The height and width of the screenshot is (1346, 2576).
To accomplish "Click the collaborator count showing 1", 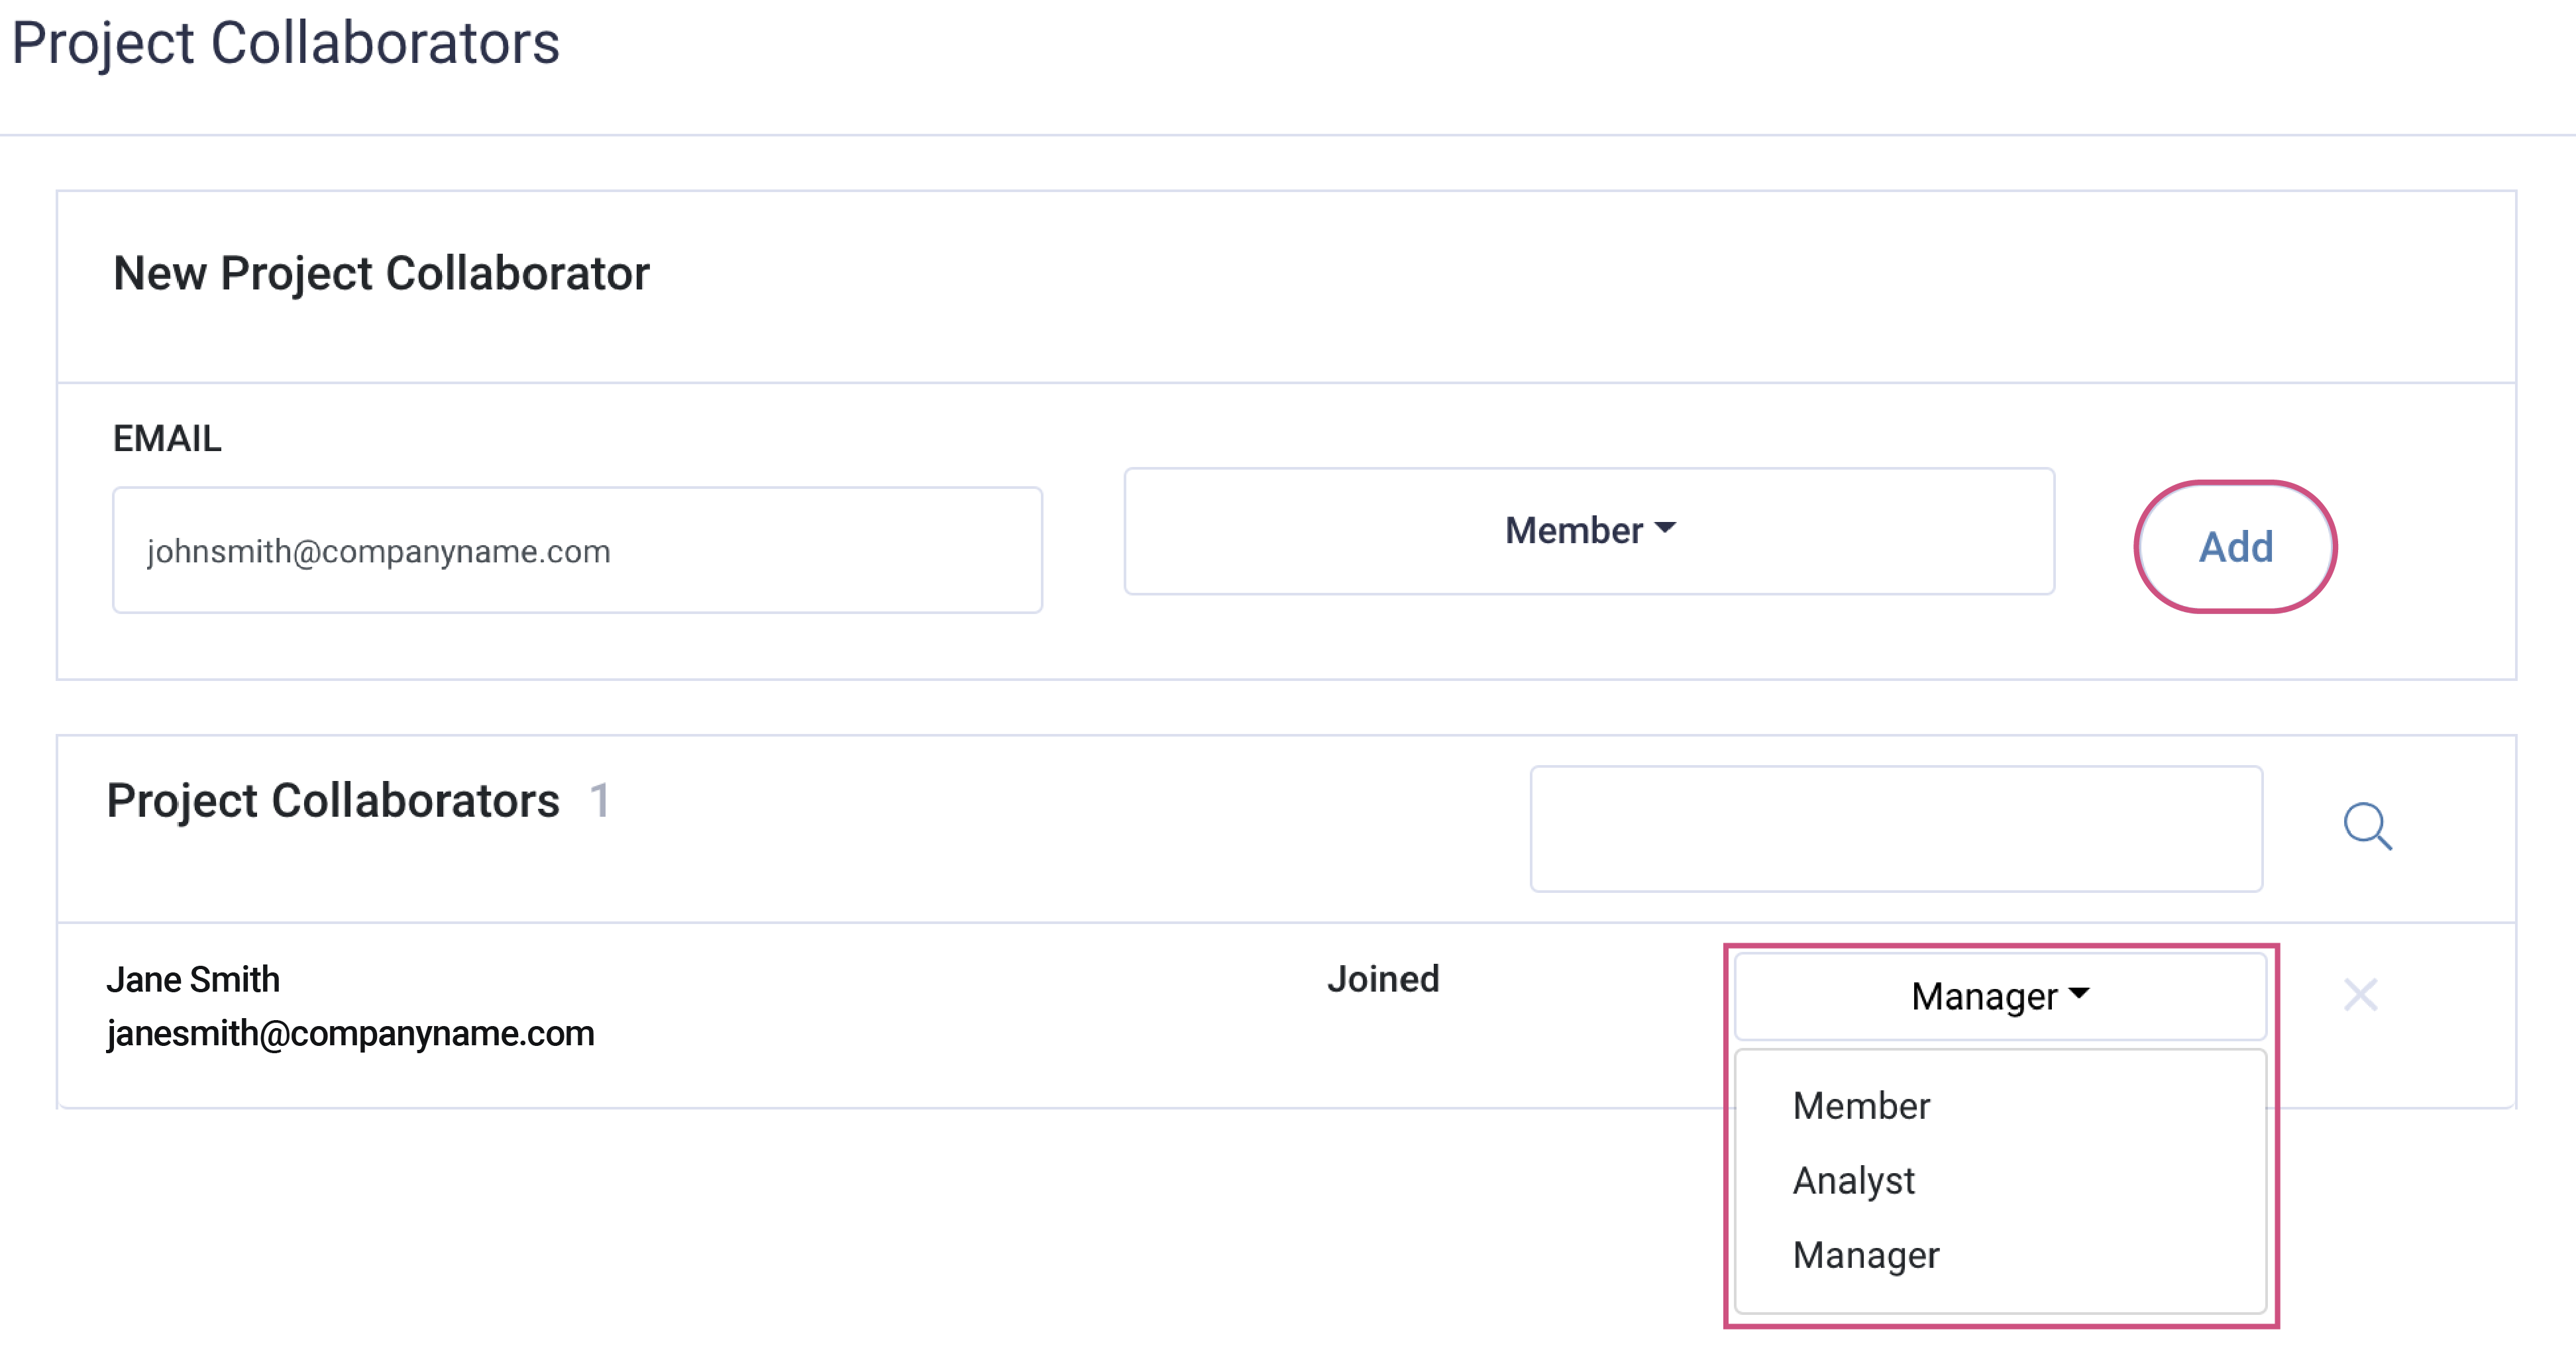I will click(601, 800).
